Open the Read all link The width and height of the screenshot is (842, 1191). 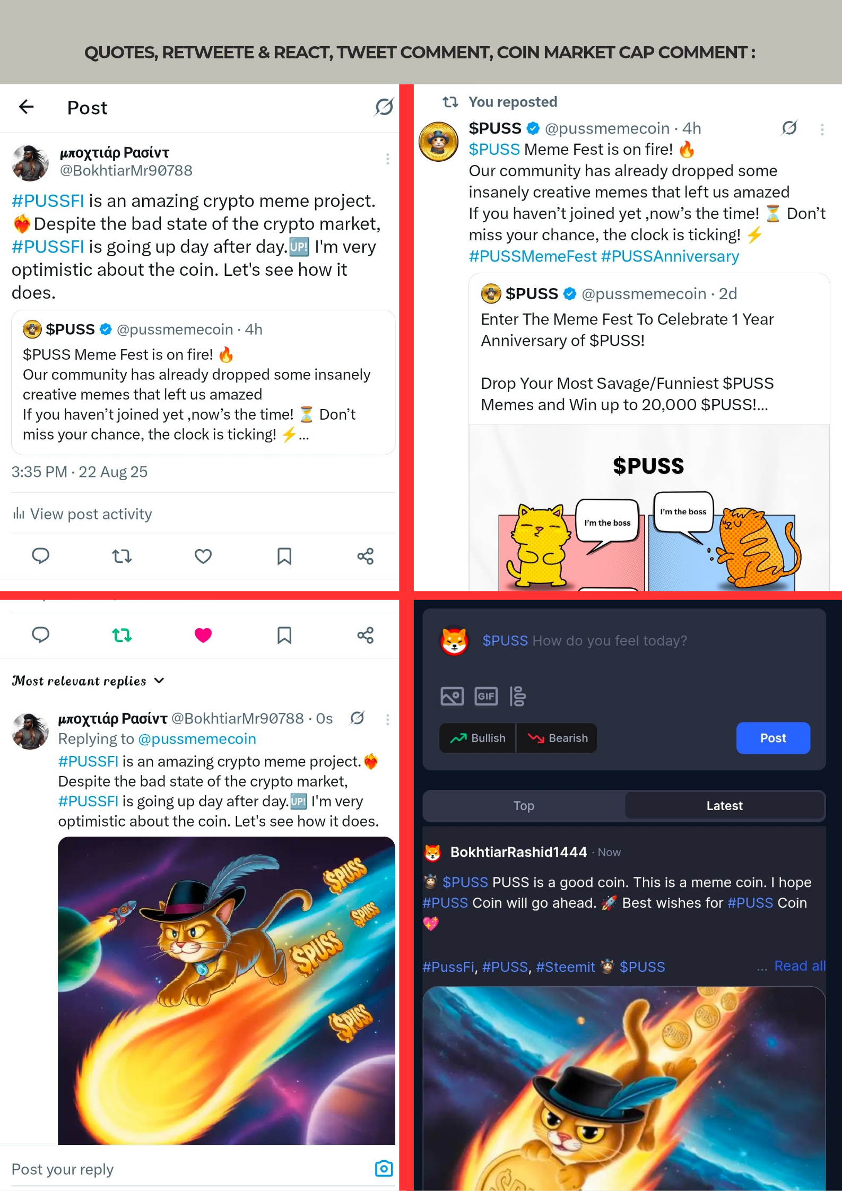click(x=800, y=966)
